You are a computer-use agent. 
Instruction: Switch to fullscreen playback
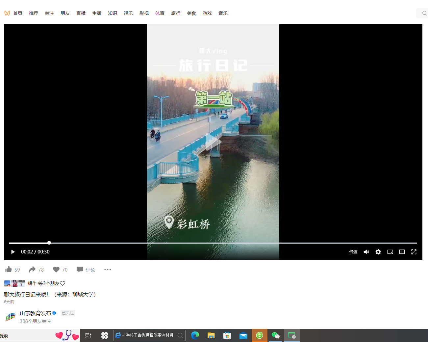[414, 251]
